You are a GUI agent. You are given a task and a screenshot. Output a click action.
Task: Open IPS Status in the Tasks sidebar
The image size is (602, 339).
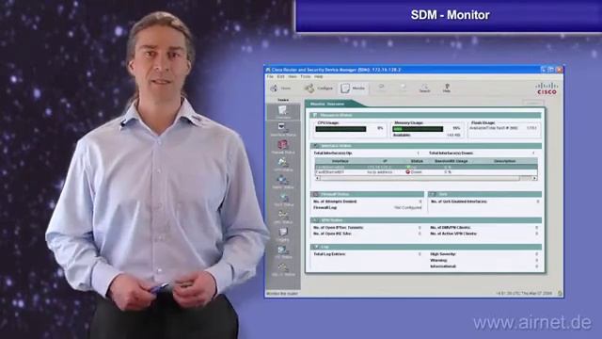[x=283, y=251]
